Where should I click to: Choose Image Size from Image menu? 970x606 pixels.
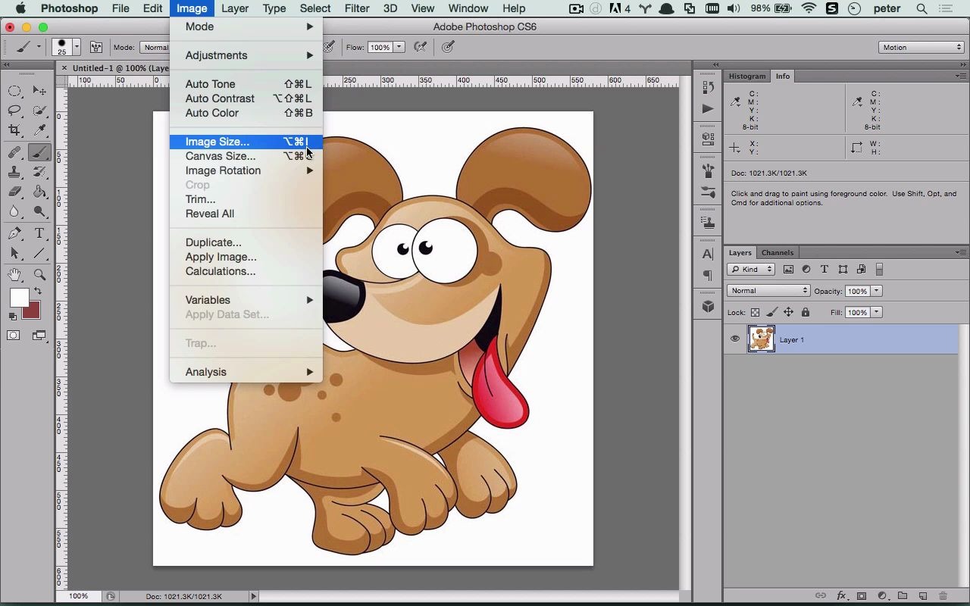(246, 142)
